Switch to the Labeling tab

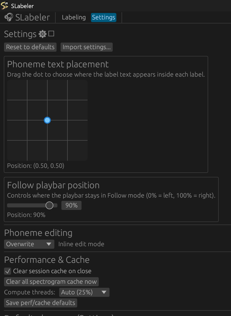74,17
